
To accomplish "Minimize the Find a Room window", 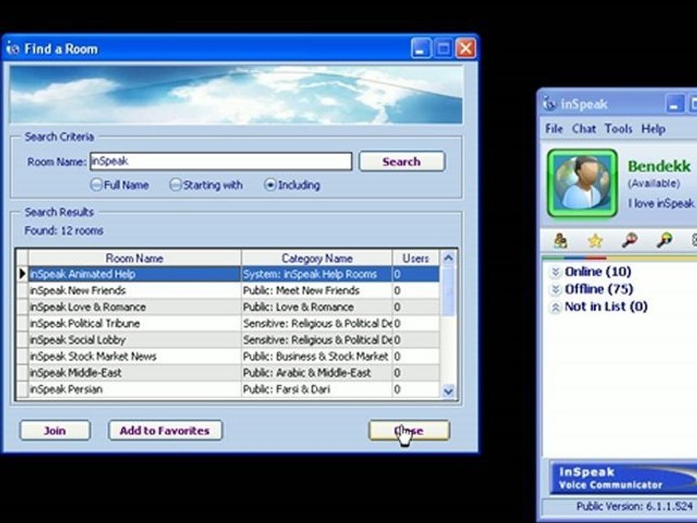I will click(420, 48).
